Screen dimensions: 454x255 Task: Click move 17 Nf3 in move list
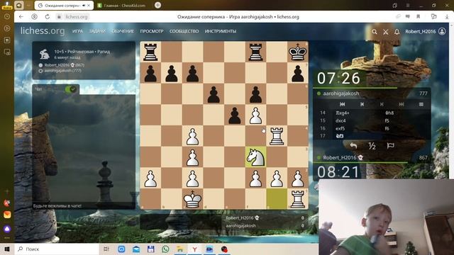click(x=340, y=136)
